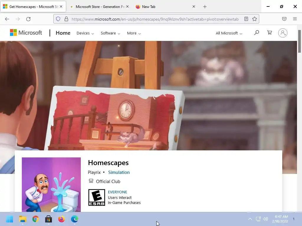Click the browser Back arrow
Screen dimensions: 302x226
click(x=7, y=19)
